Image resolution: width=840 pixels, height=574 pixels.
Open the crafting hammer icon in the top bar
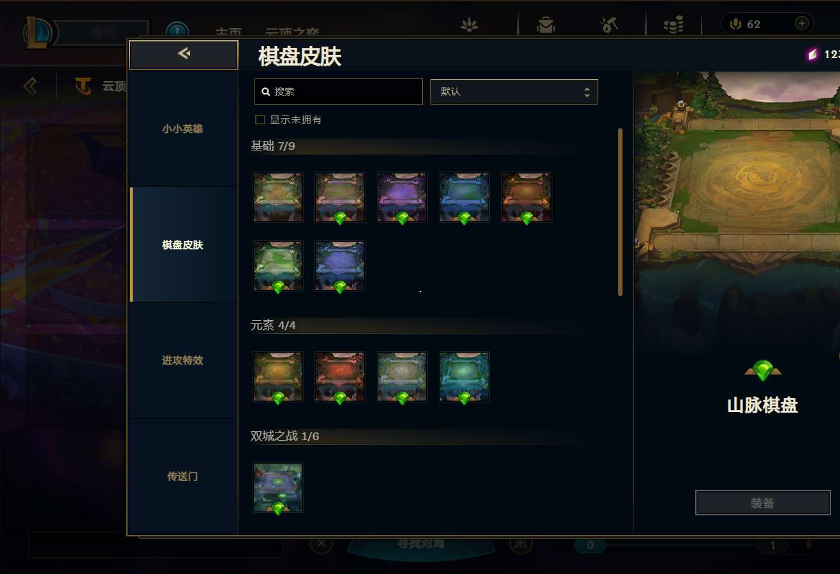coord(609,24)
